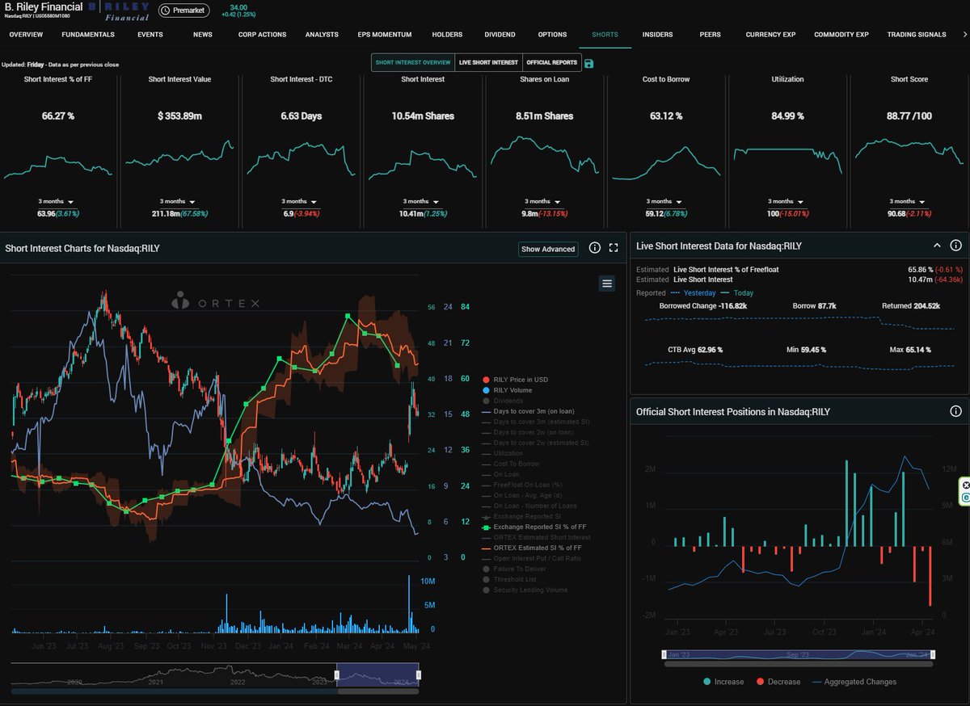Go to the News tab
The image size is (970, 706).
[203, 35]
